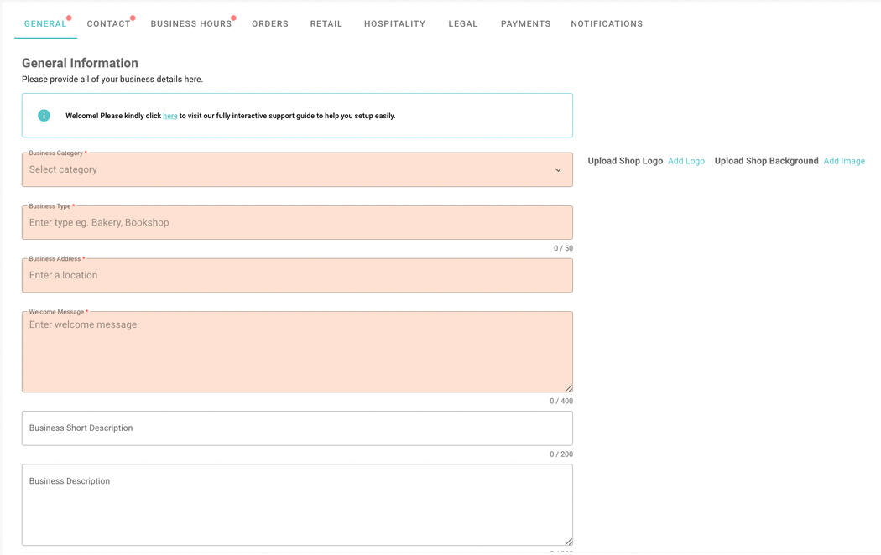This screenshot has width=881, height=555.
Task: Go to the Business Hours tab
Action: (x=190, y=24)
